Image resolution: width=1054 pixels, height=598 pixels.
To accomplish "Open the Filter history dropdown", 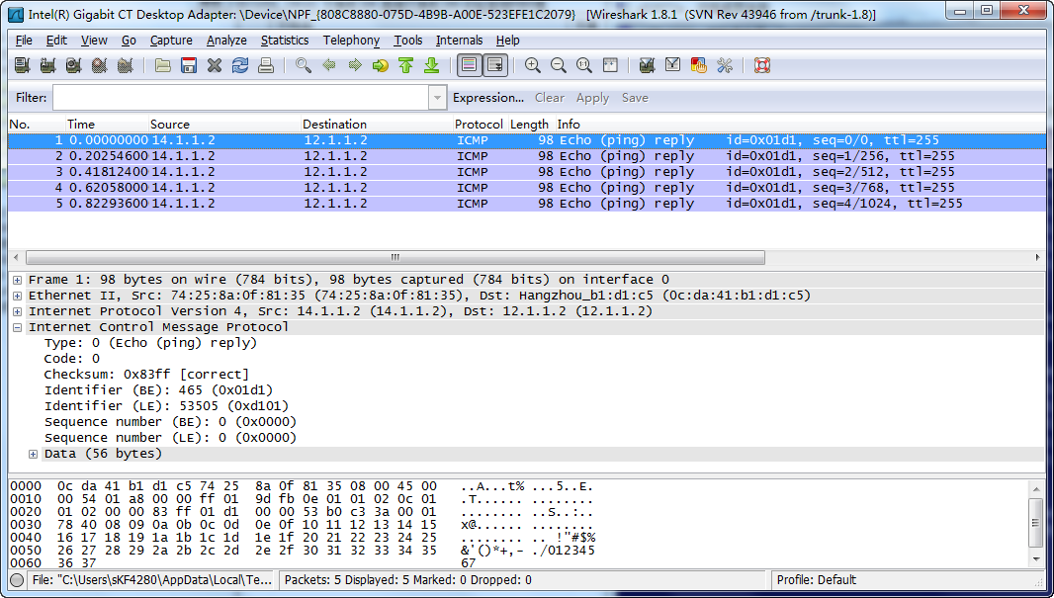I will (x=438, y=98).
